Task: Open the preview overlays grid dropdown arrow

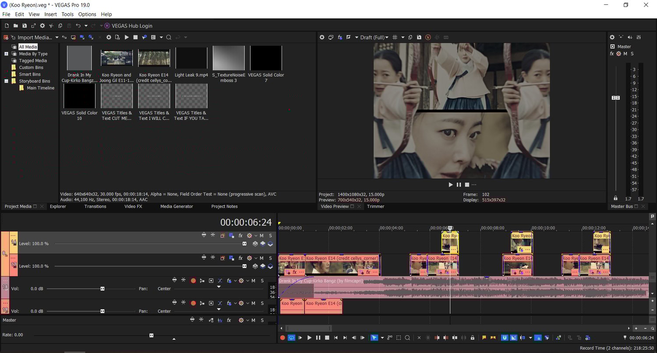Action: click(x=403, y=37)
